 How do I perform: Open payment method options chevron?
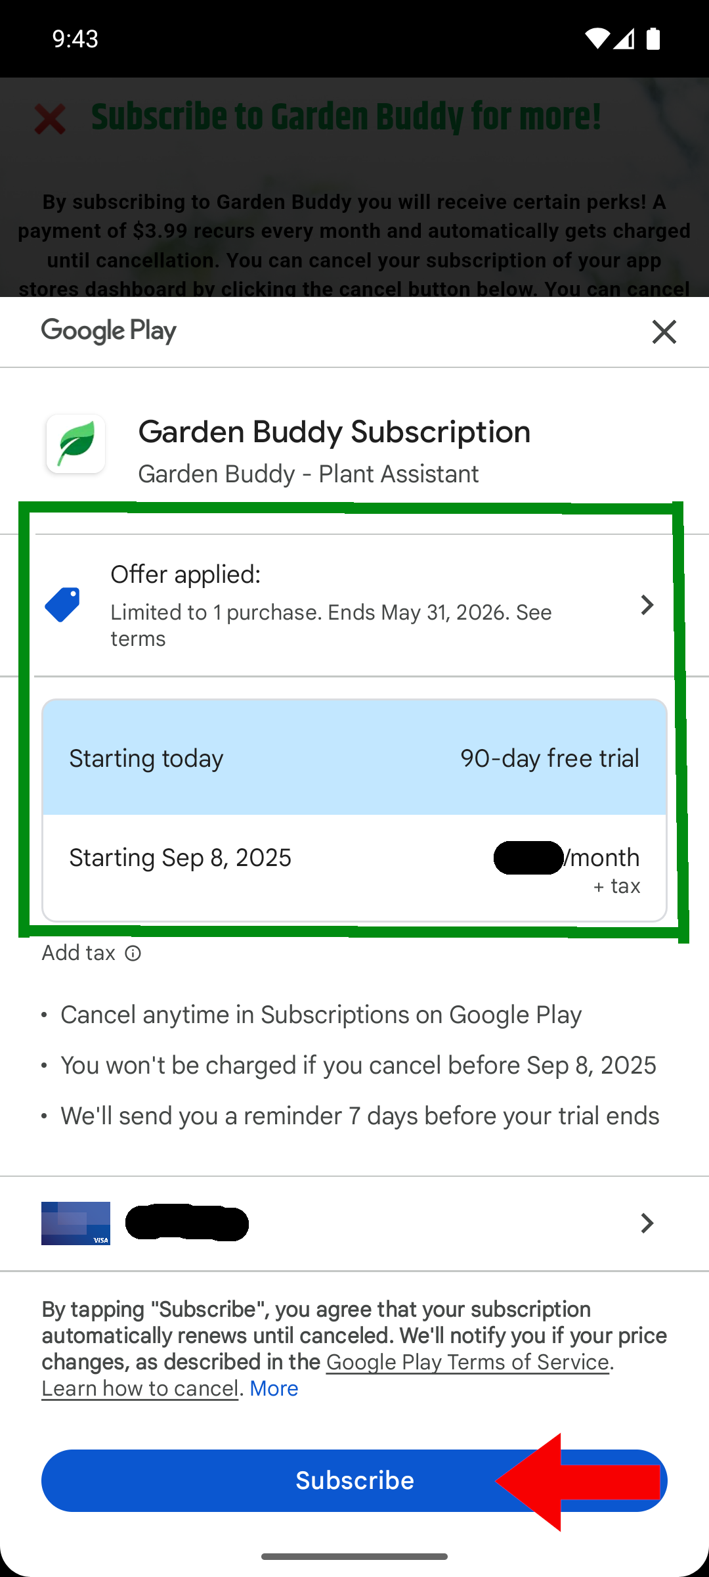coord(647,1223)
